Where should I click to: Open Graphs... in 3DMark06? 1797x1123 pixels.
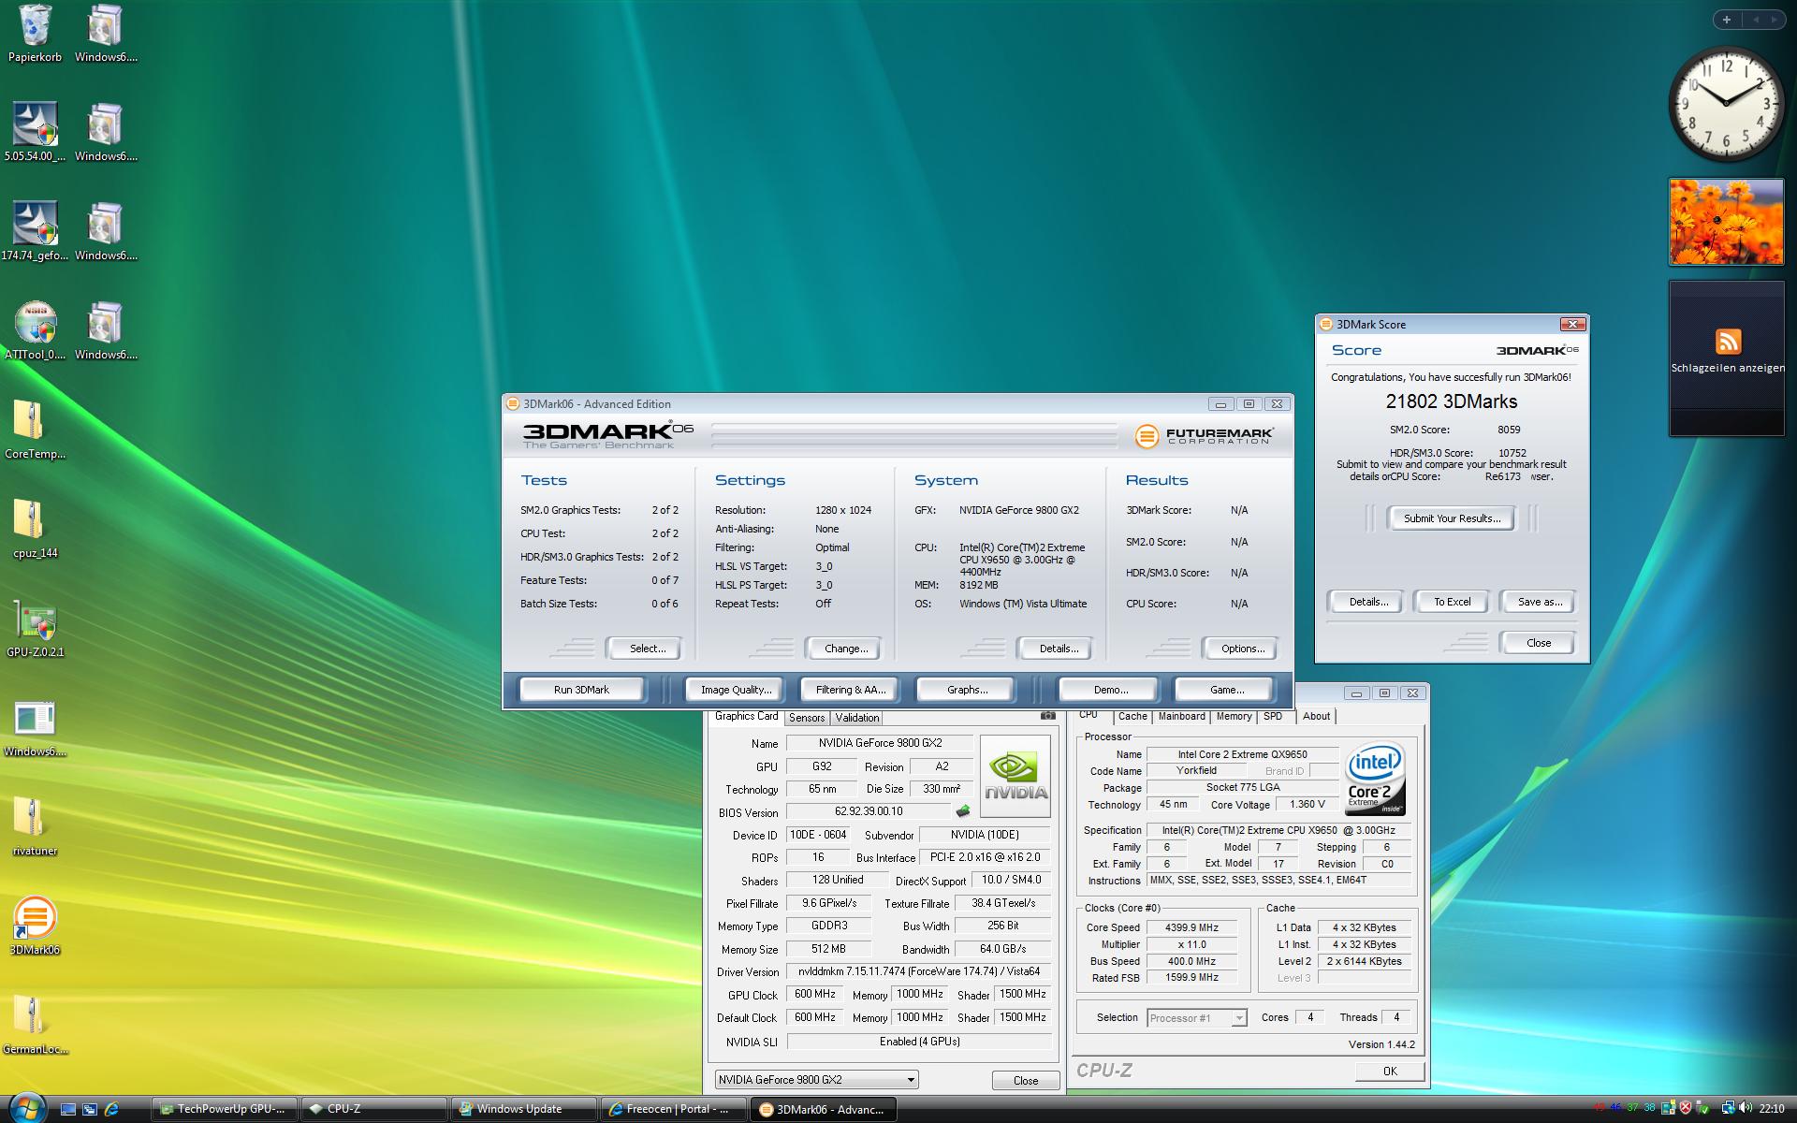point(967,690)
